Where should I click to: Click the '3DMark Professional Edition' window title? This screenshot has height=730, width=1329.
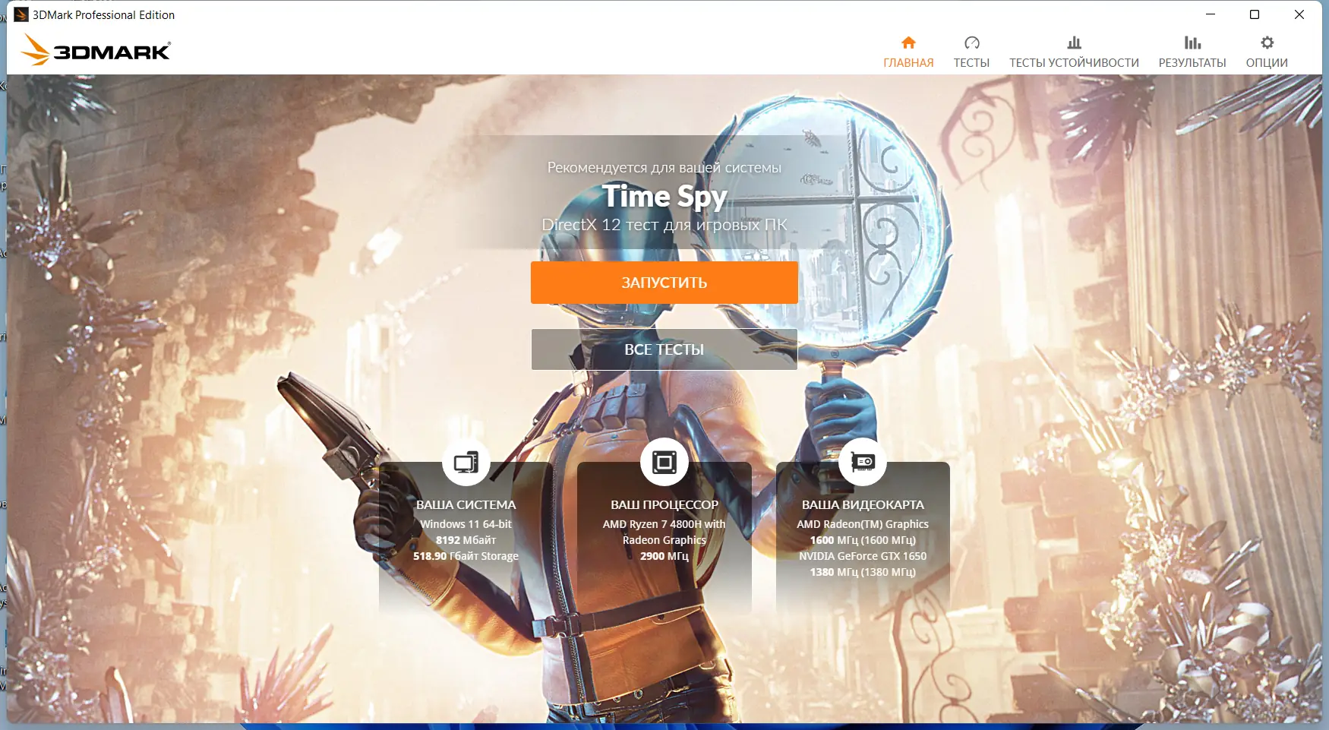pyautogui.click(x=103, y=15)
